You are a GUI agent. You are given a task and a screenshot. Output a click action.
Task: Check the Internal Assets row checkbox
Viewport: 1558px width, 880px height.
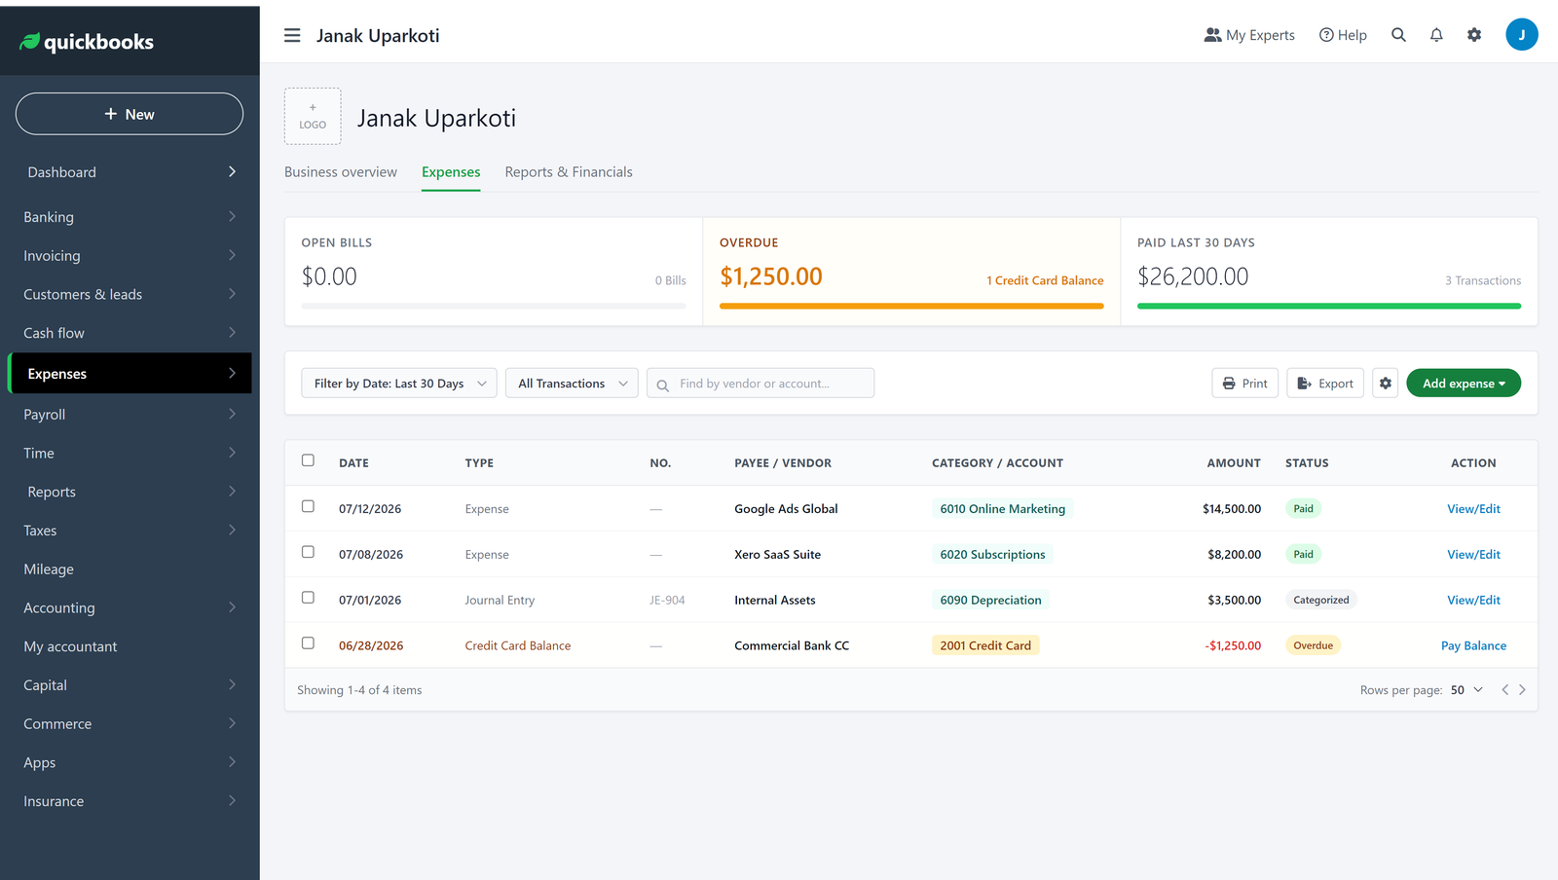click(x=308, y=598)
